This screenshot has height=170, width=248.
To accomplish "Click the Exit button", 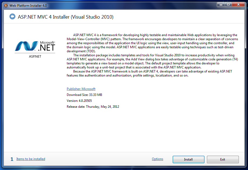I will [223, 159].
